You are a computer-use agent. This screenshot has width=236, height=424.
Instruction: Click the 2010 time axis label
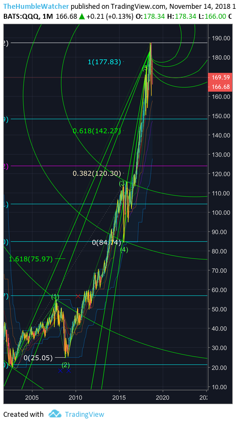point(76,397)
